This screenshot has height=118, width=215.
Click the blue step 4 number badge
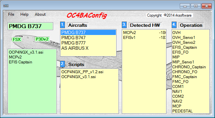[x=174, y=25]
